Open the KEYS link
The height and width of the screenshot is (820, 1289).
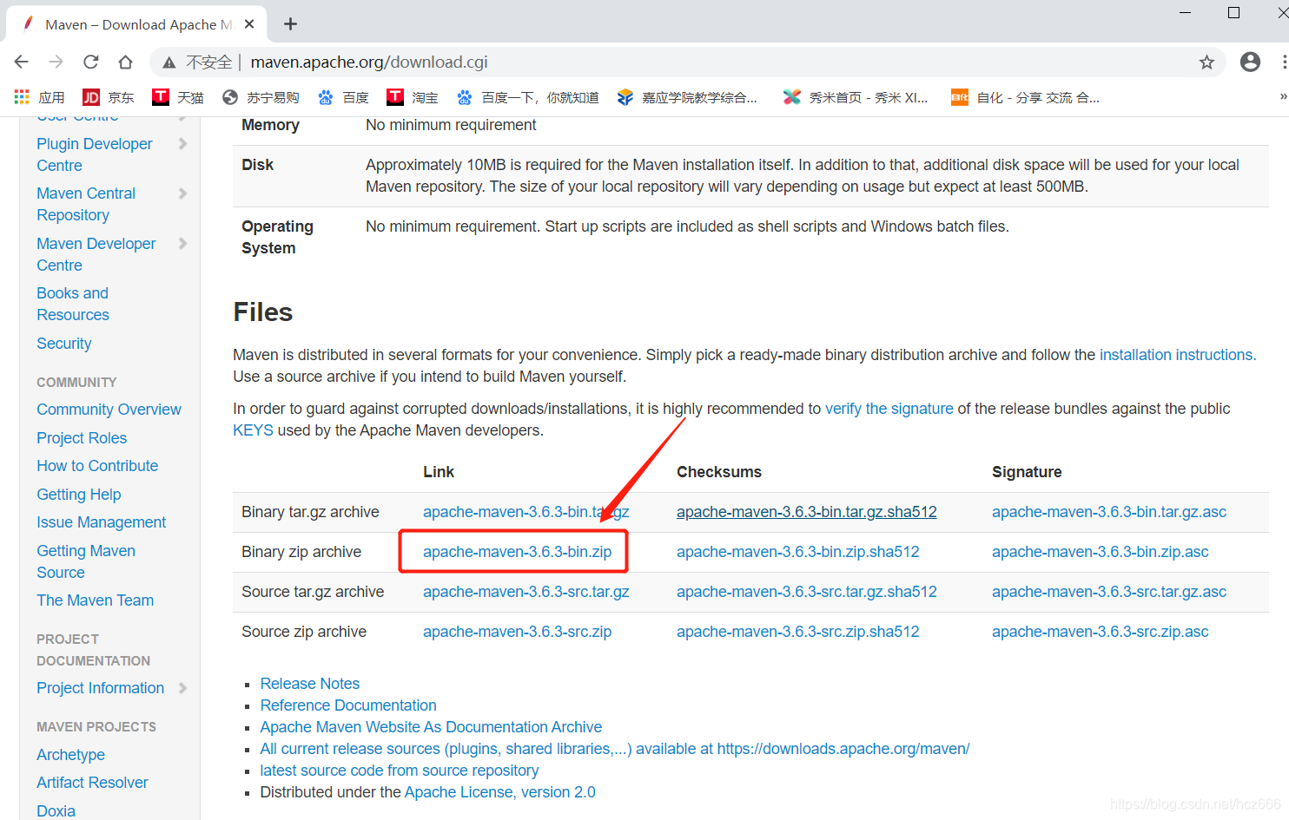(x=253, y=430)
